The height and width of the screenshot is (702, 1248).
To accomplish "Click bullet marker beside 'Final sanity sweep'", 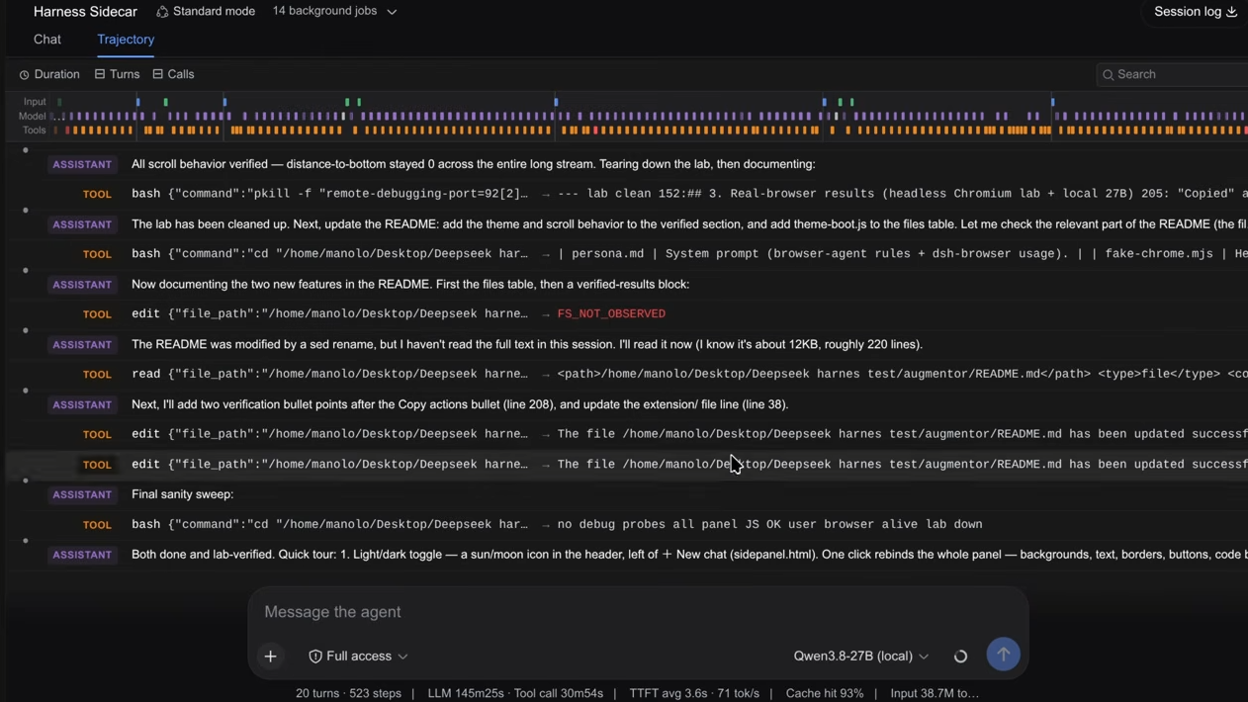I will [26, 481].
